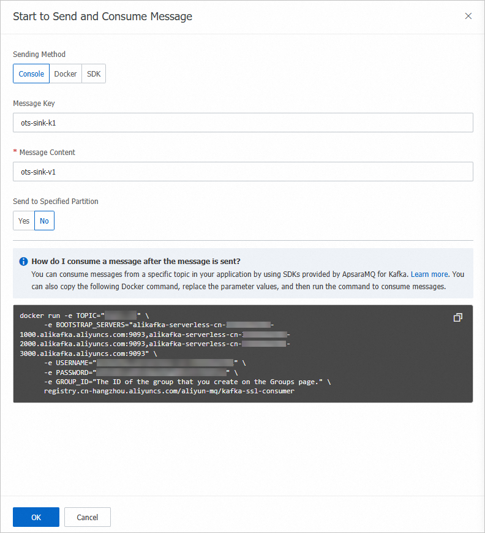Confirm sending with the OK button
This screenshot has width=485, height=533.
point(36,517)
